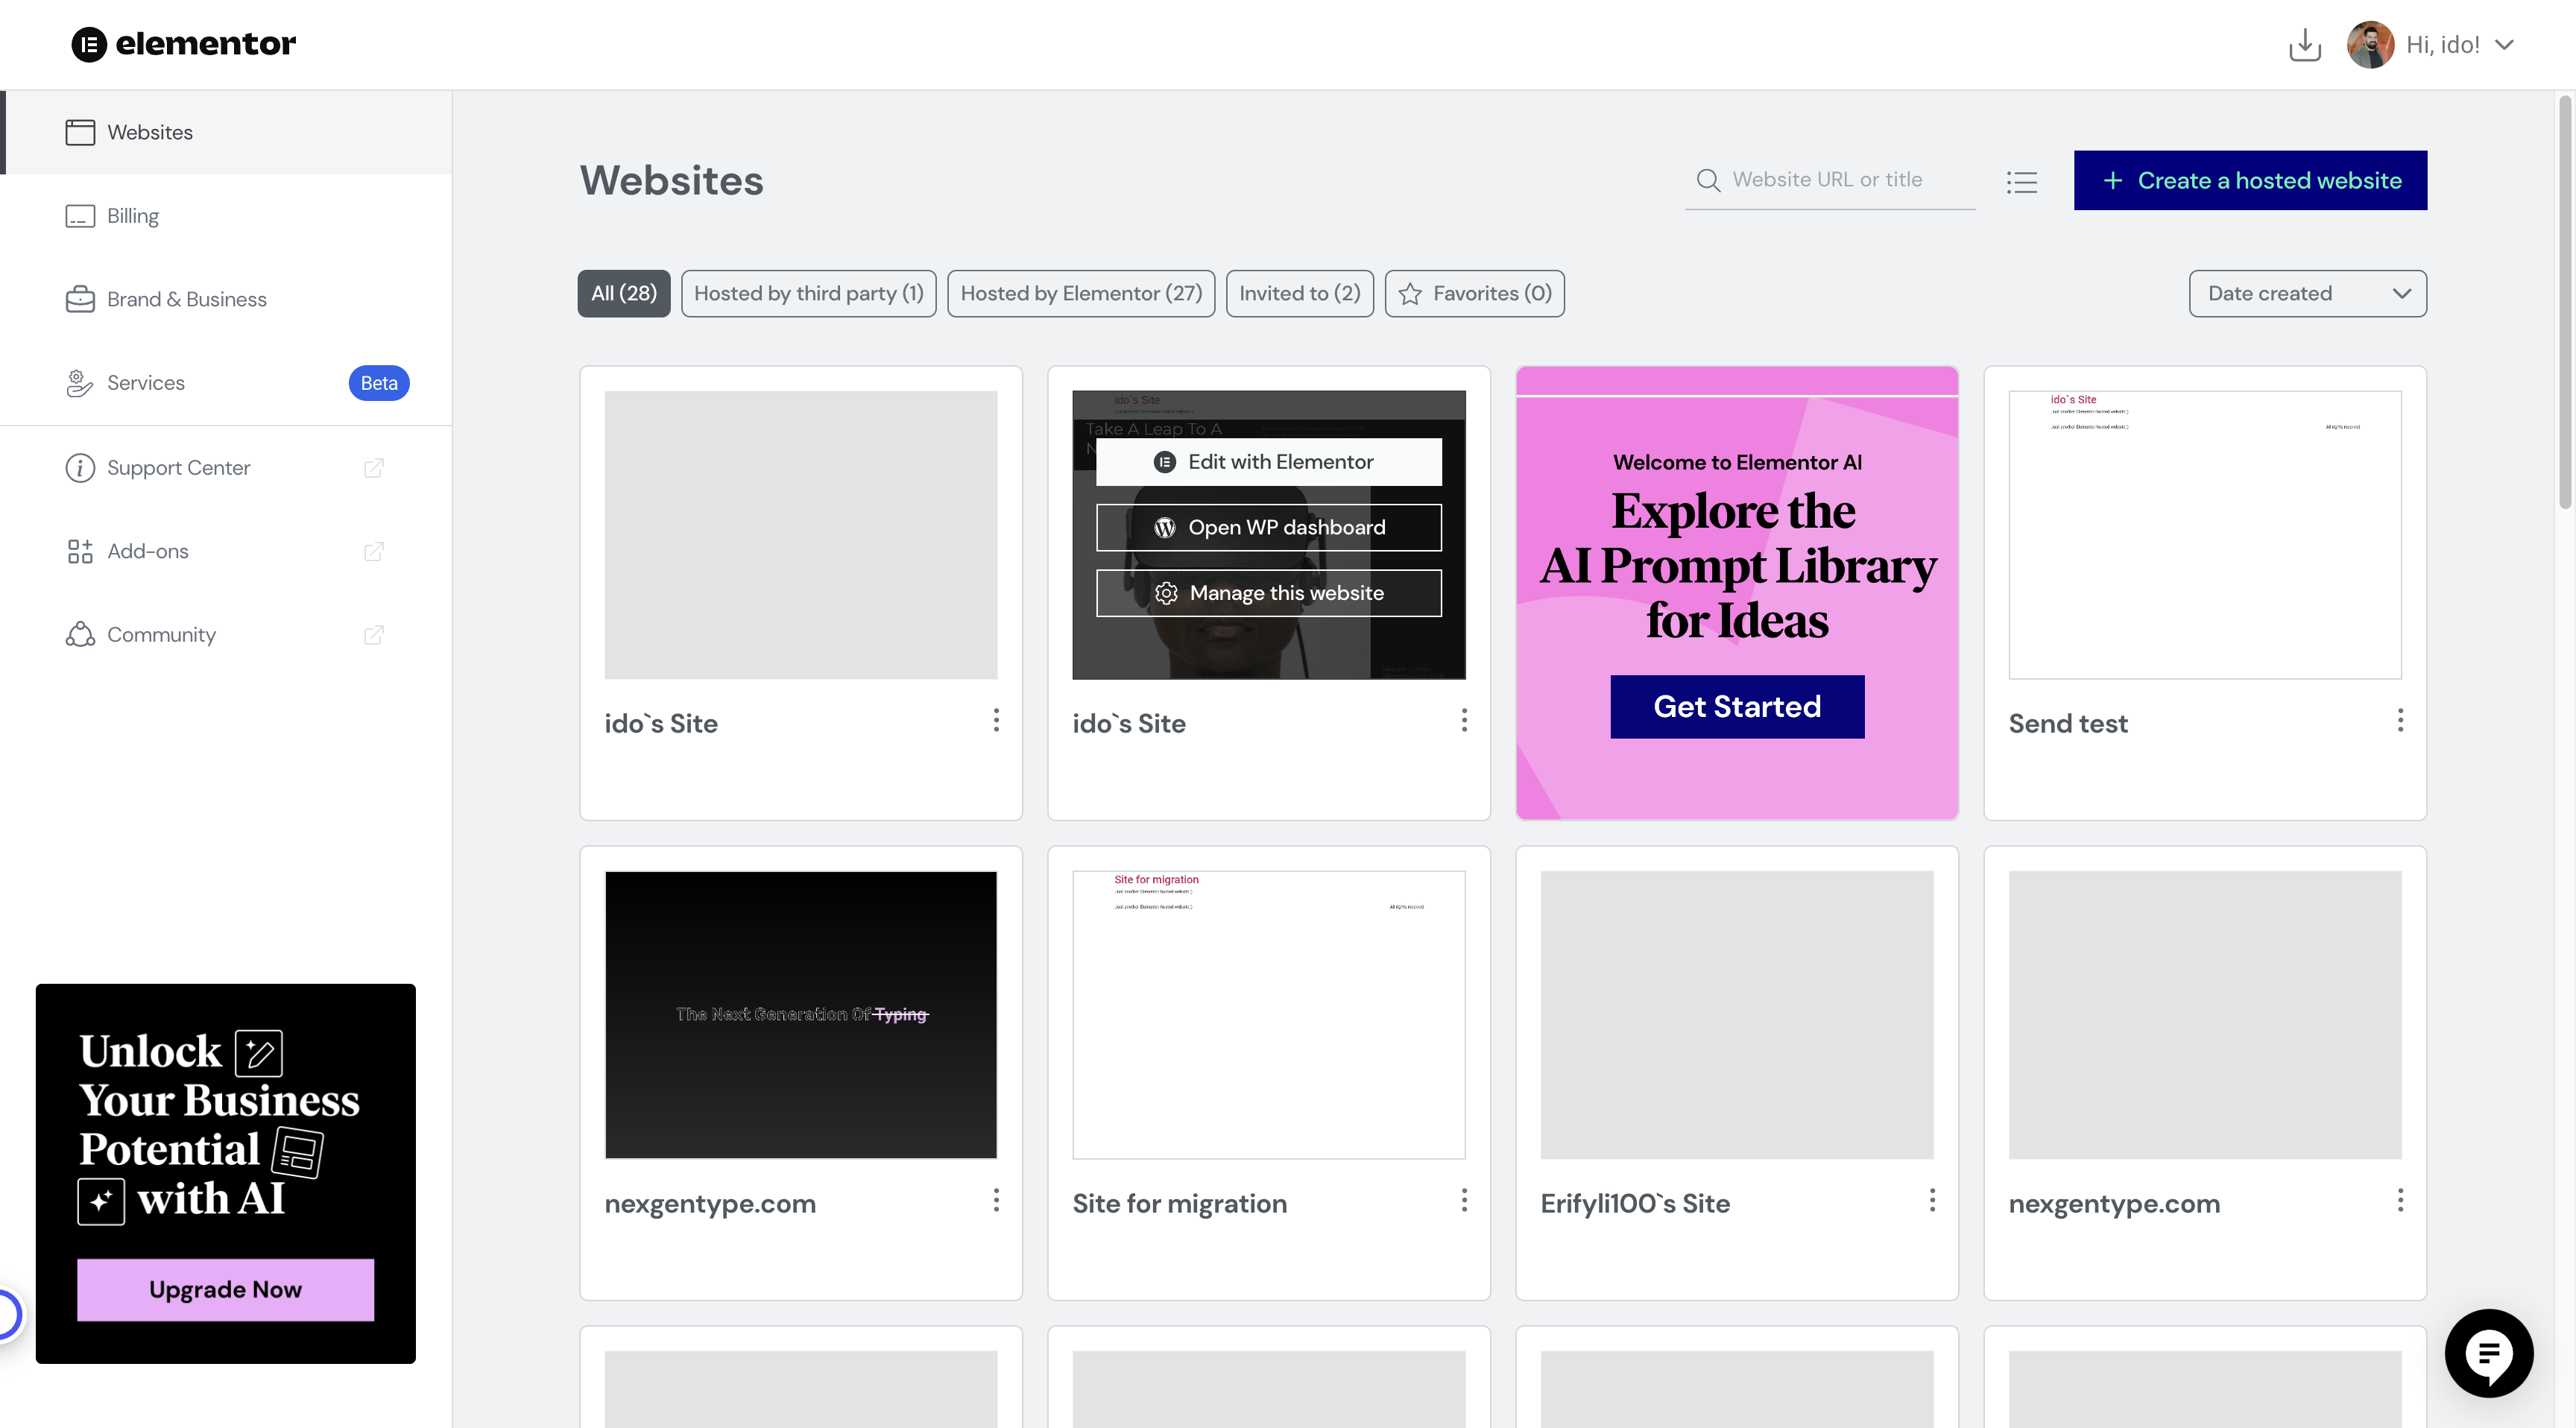Open options menu for first nexgentype.com
The image size is (2576, 1428).
(x=996, y=1200)
